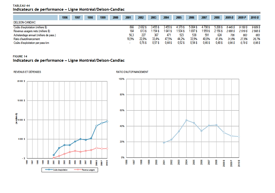Screen dimensions: 275x193
Task: Click the 20 000 $ y-axis label
Action: (21, 81)
